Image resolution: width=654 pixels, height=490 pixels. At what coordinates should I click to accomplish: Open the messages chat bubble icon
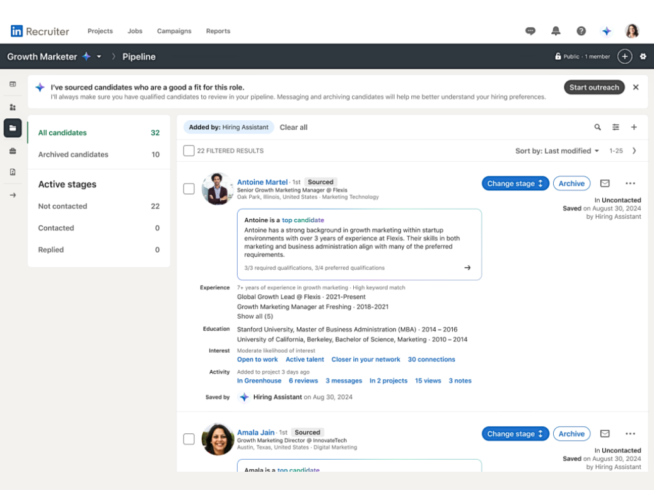click(x=530, y=31)
